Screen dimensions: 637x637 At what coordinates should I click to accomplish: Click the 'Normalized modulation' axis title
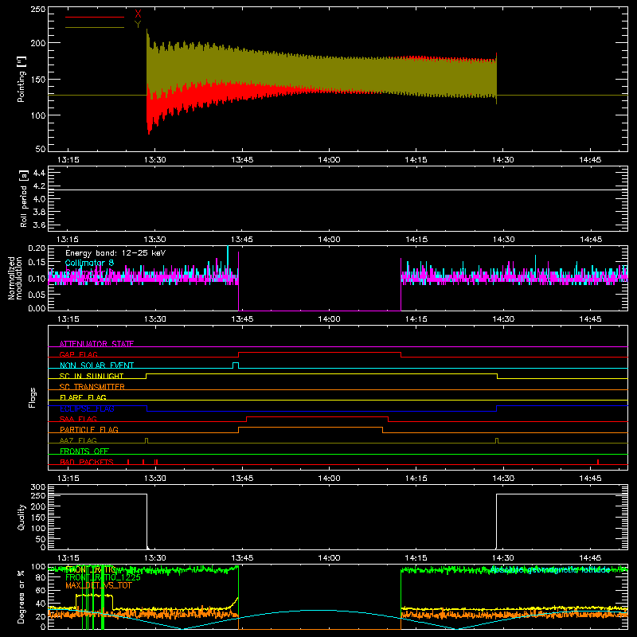[x=15, y=278]
